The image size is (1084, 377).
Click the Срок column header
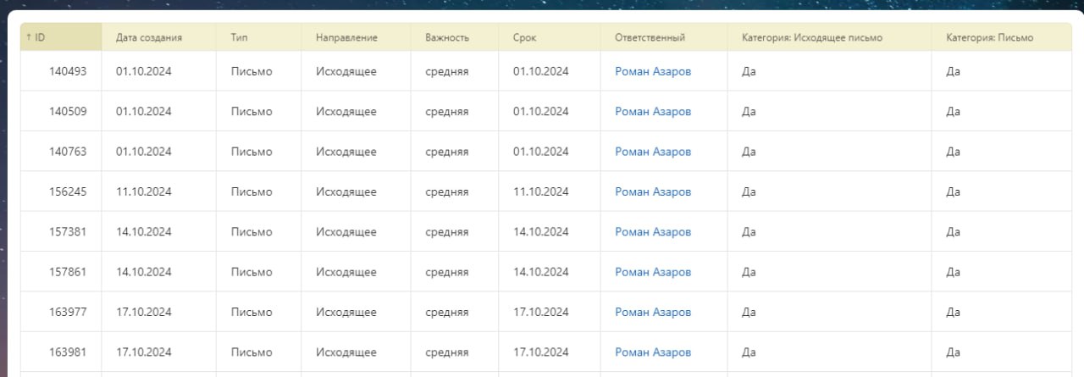coord(524,38)
